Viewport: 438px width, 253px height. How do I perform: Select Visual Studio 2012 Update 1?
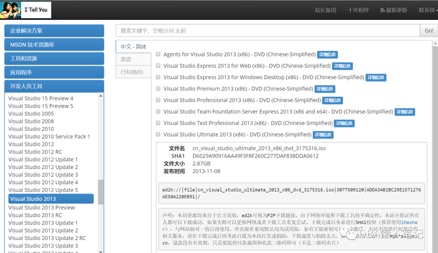point(43,159)
